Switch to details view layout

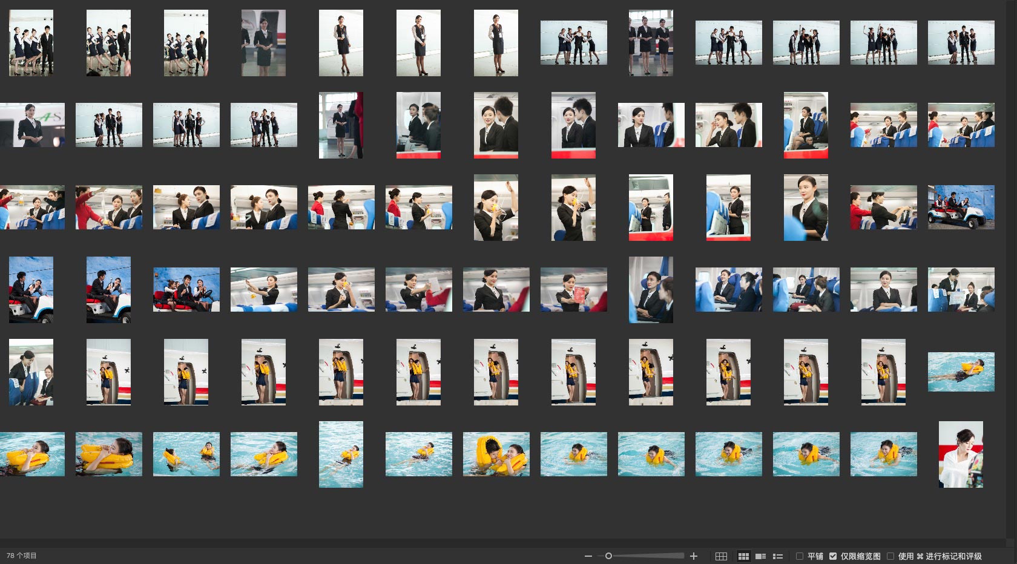click(x=761, y=556)
